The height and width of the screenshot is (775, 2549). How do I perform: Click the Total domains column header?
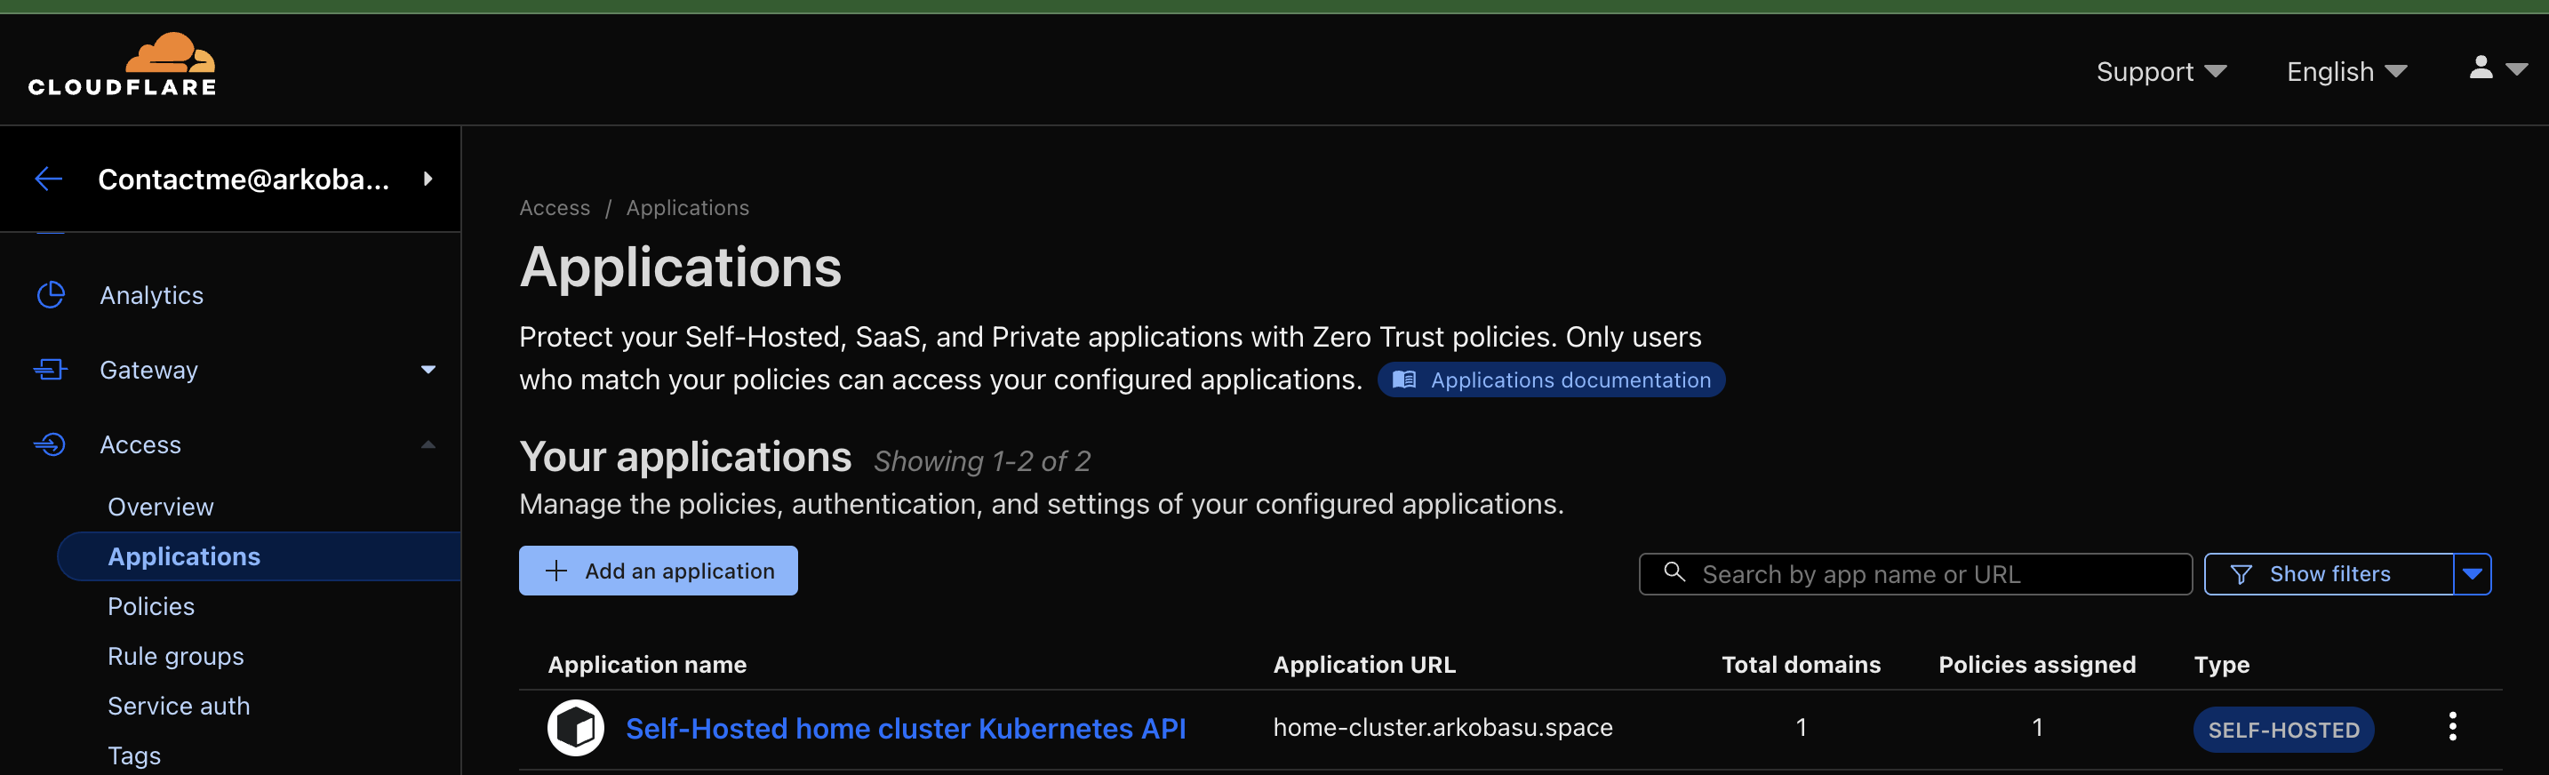click(x=1801, y=664)
